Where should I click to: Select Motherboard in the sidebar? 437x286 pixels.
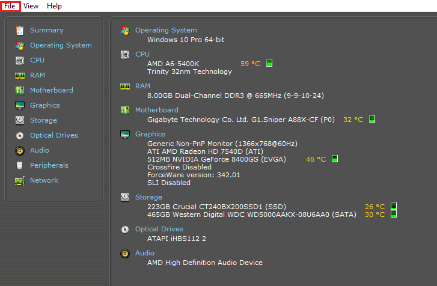click(x=52, y=90)
